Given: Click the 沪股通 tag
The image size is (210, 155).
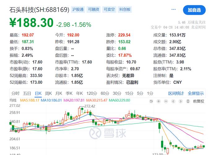Looking at the screenshot, I should (78, 9).
